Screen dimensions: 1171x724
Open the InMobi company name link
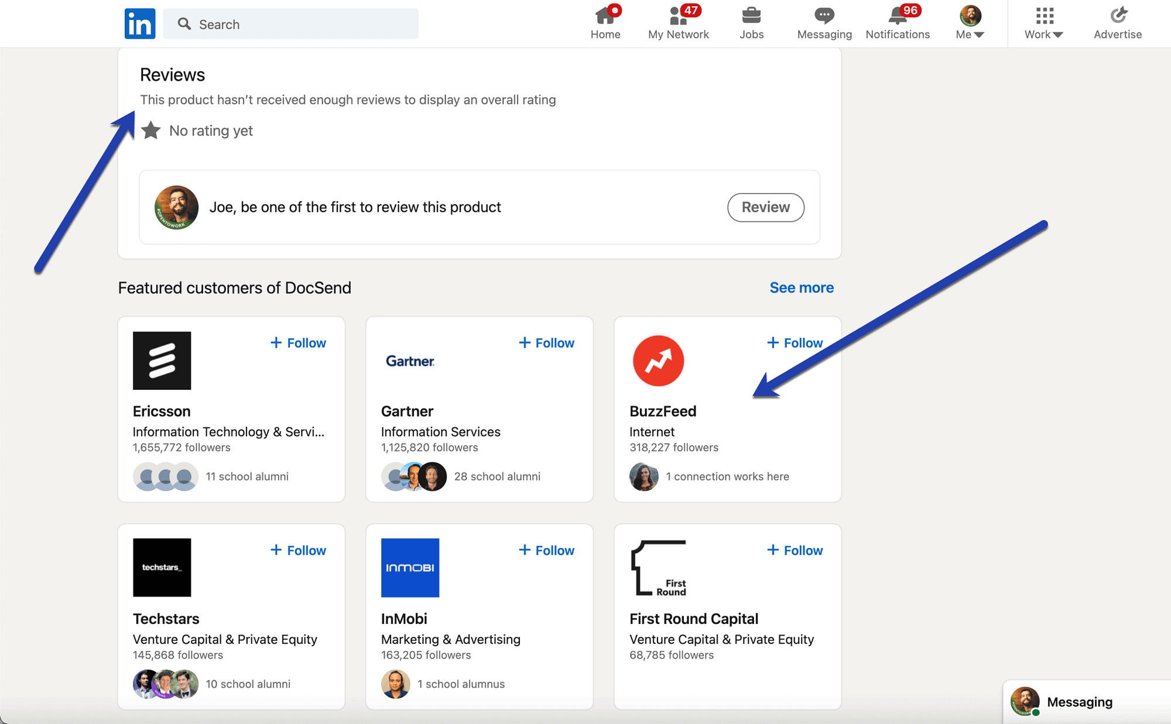404,619
